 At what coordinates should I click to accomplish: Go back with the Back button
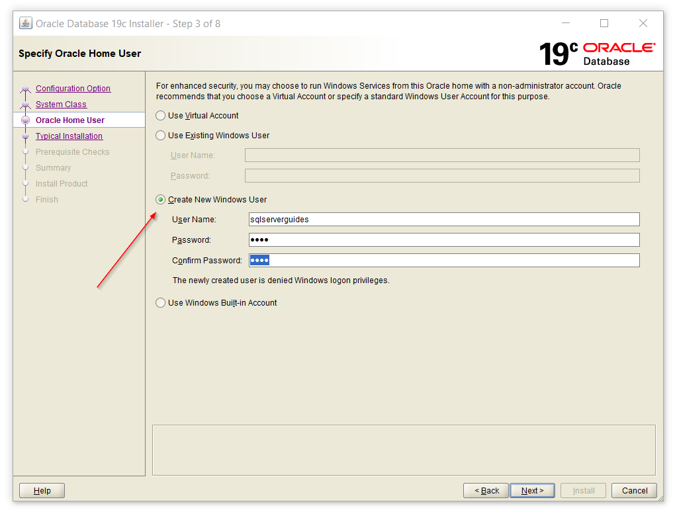click(486, 491)
